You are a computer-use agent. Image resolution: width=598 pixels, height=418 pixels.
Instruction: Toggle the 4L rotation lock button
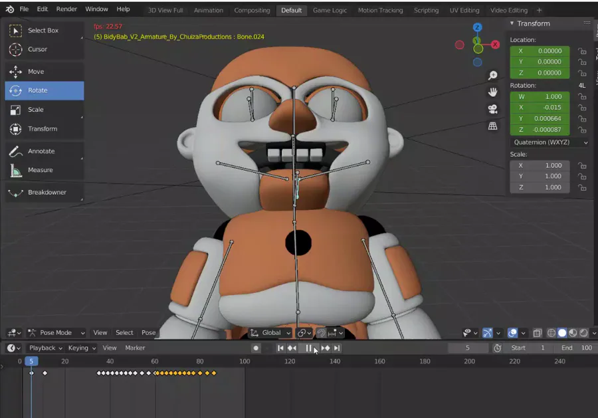coord(582,86)
